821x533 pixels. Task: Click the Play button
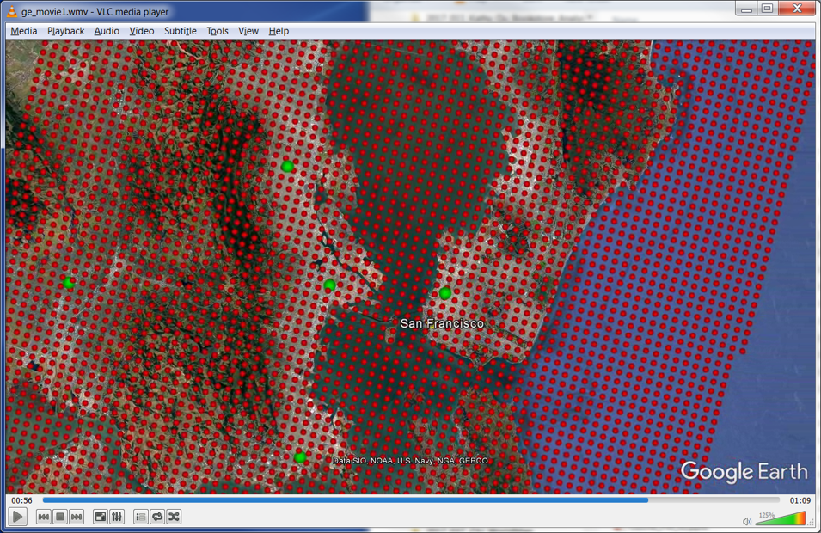coord(17,517)
